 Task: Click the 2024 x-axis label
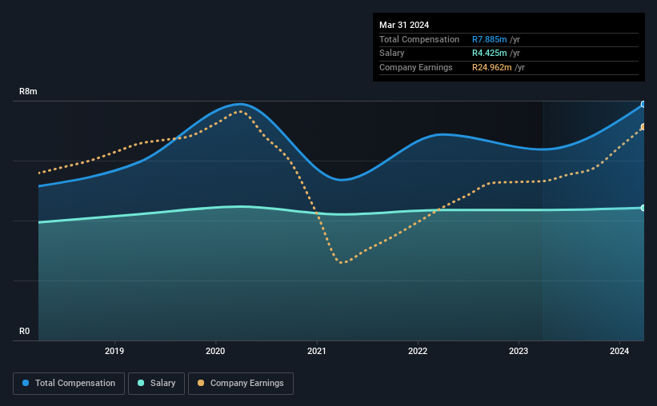619,351
